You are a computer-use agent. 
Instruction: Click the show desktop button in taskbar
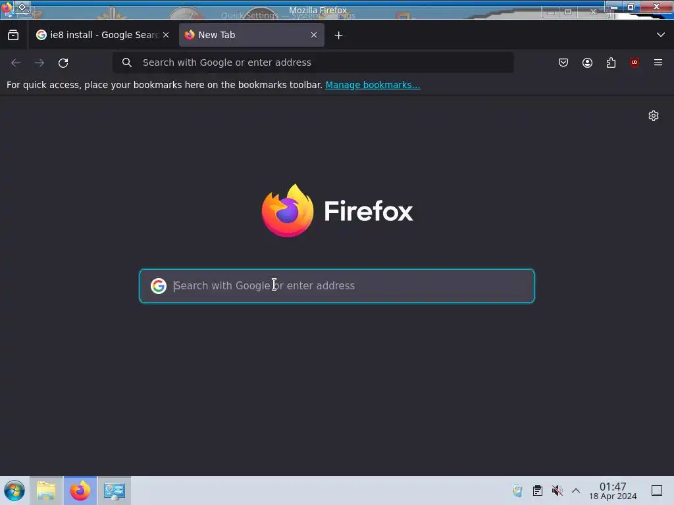point(657,491)
